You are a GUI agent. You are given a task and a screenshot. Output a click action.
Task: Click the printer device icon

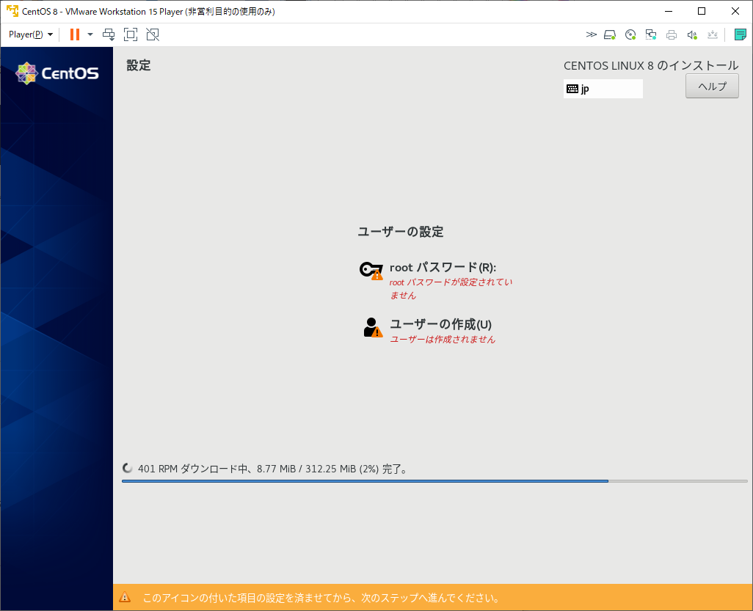(671, 34)
